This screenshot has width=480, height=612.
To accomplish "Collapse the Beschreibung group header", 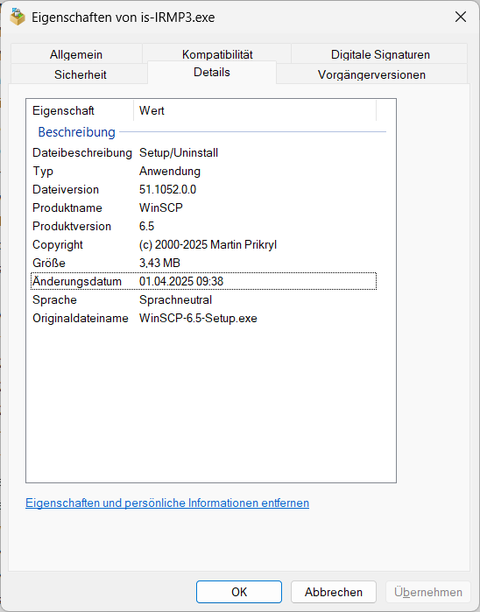I will [x=76, y=132].
